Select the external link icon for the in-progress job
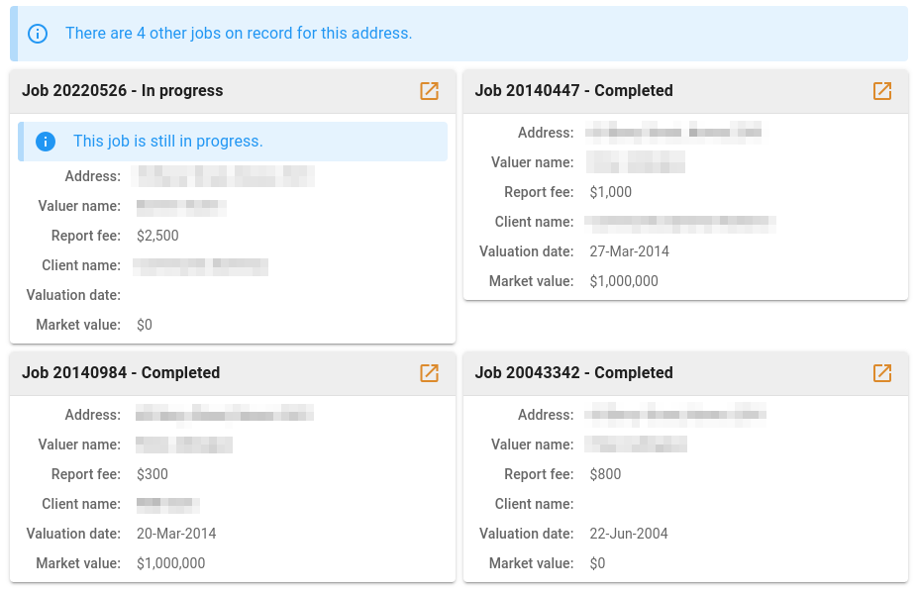 pyautogui.click(x=429, y=91)
